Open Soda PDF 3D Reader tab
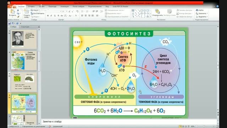 tap(121, 6)
